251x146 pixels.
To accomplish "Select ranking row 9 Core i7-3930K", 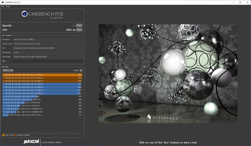I will click(42, 99).
